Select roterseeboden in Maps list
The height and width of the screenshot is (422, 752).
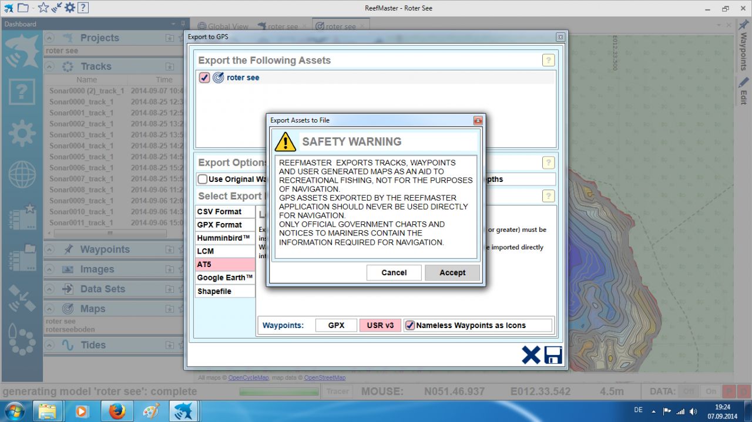(x=70, y=329)
